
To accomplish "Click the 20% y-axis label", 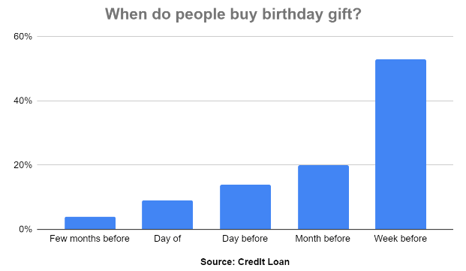I will pyautogui.click(x=23, y=165).
